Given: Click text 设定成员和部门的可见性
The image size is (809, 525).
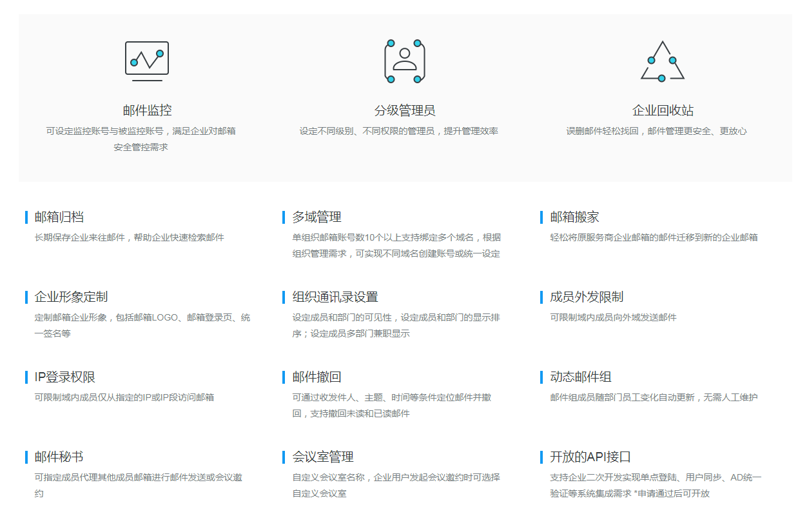Looking at the screenshot, I should [342, 317].
